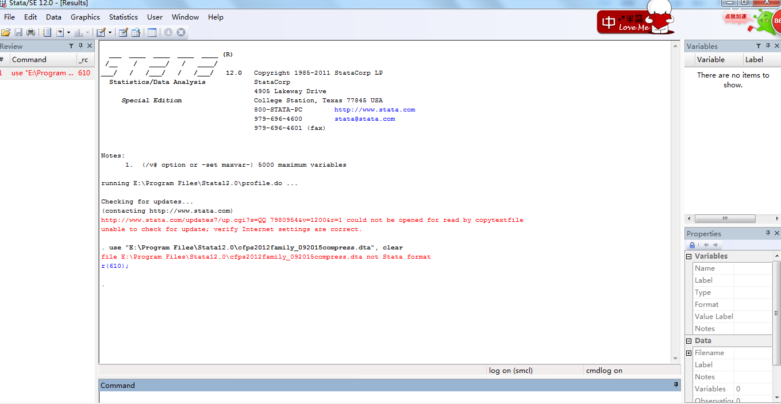Open the Graphics menu
This screenshot has height=404, width=781.
click(x=85, y=17)
